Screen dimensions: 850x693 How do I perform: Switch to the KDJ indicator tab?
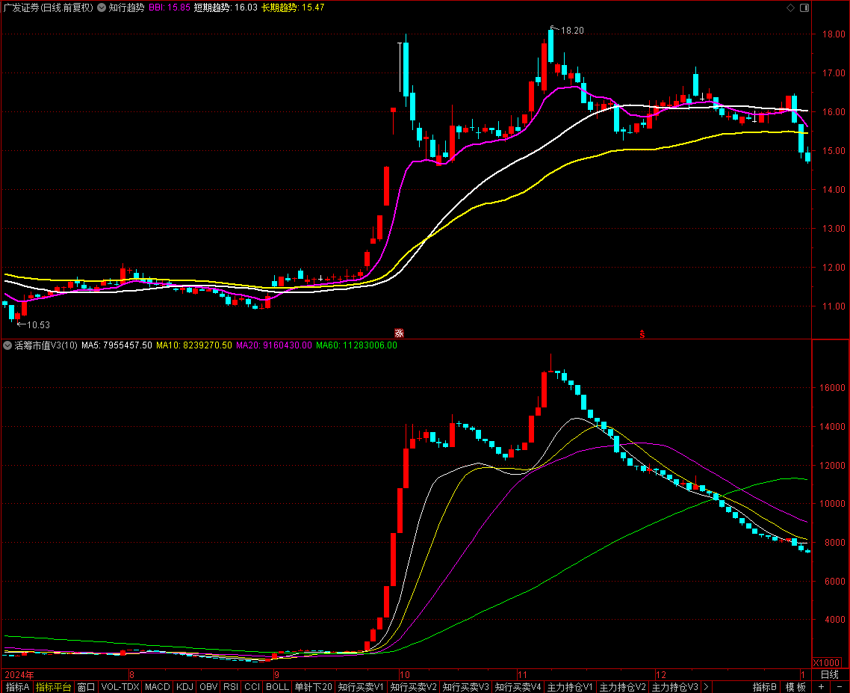coord(184,687)
